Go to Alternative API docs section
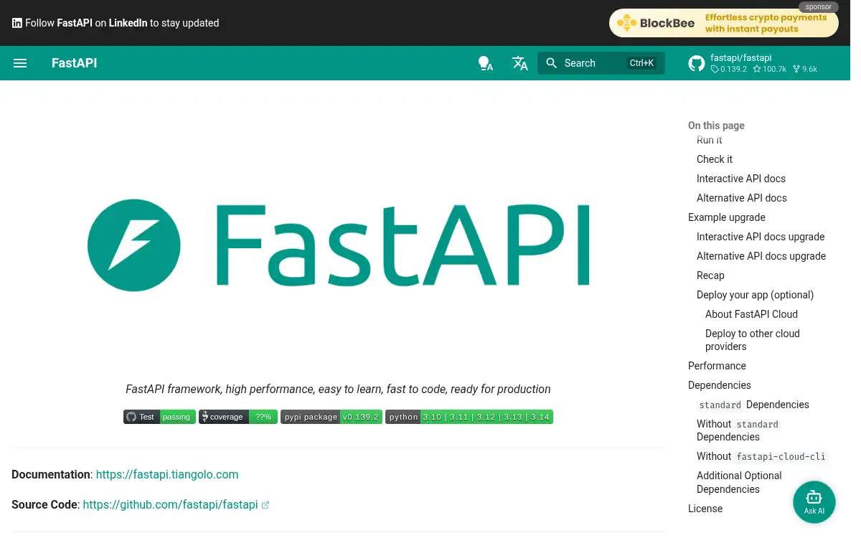This screenshot has width=861, height=538. [x=742, y=198]
